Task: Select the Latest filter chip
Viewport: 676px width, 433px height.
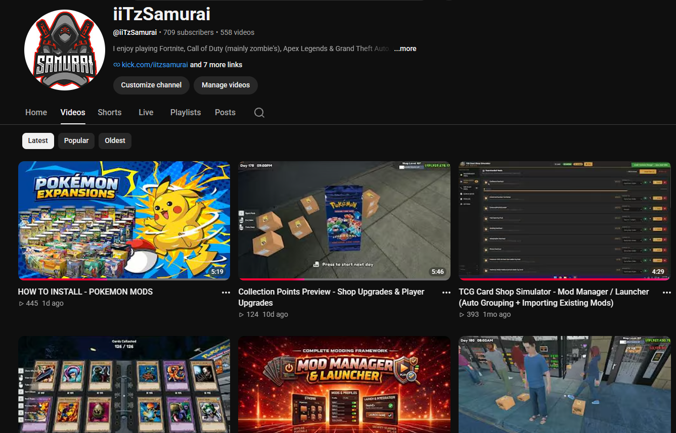Action: click(38, 140)
